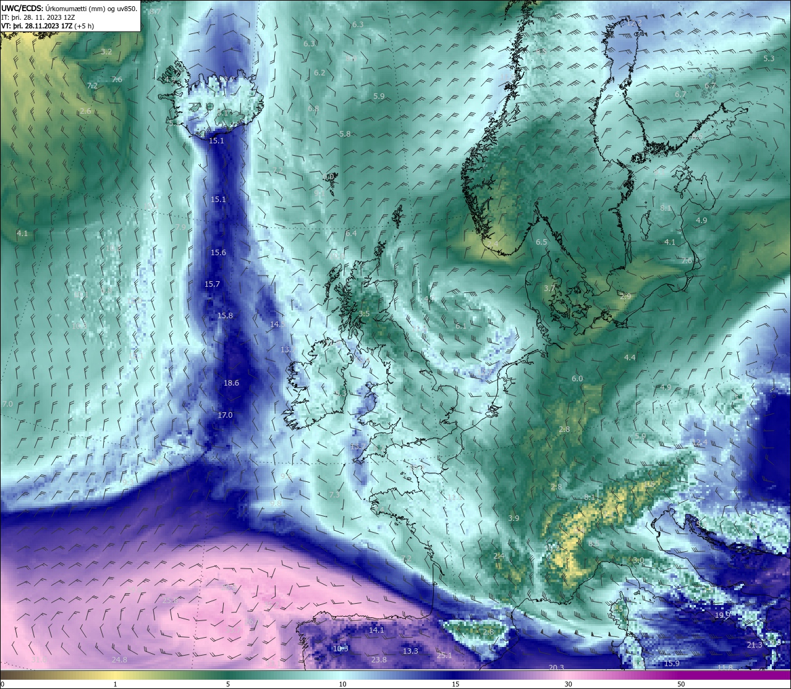Click the map value 2.6
This screenshot has width=791, height=689.
tap(85, 111)
